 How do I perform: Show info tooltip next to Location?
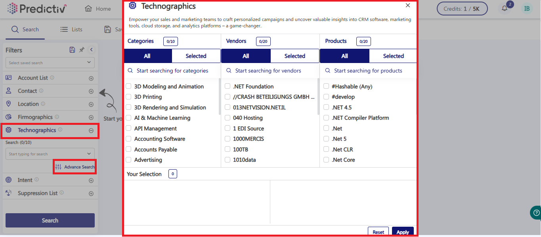coord(43,104)
